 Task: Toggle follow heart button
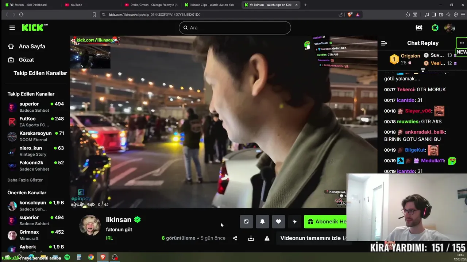pos(278,222)
